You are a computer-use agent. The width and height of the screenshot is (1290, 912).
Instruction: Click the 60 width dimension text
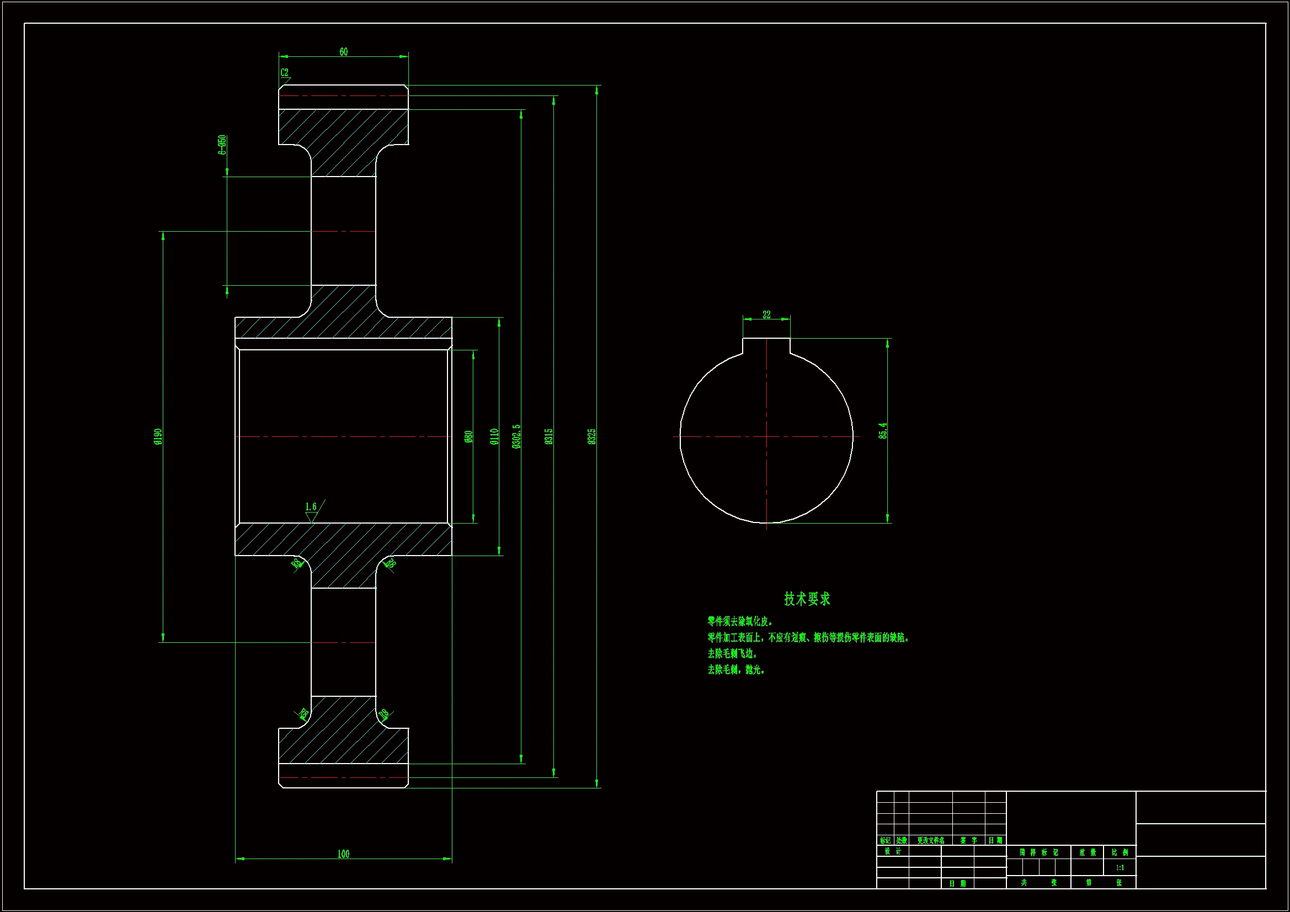pyautogui.click(x=343, y=52)
